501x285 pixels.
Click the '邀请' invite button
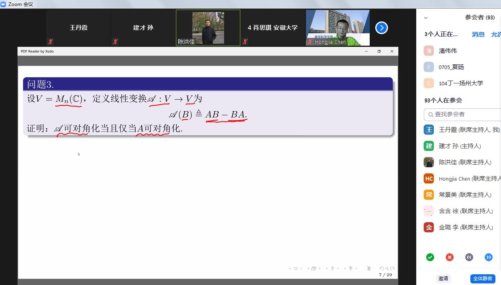click(x=443, y=279)
